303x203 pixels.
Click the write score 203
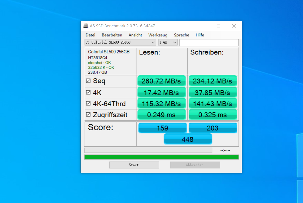(x=213, y=128)
